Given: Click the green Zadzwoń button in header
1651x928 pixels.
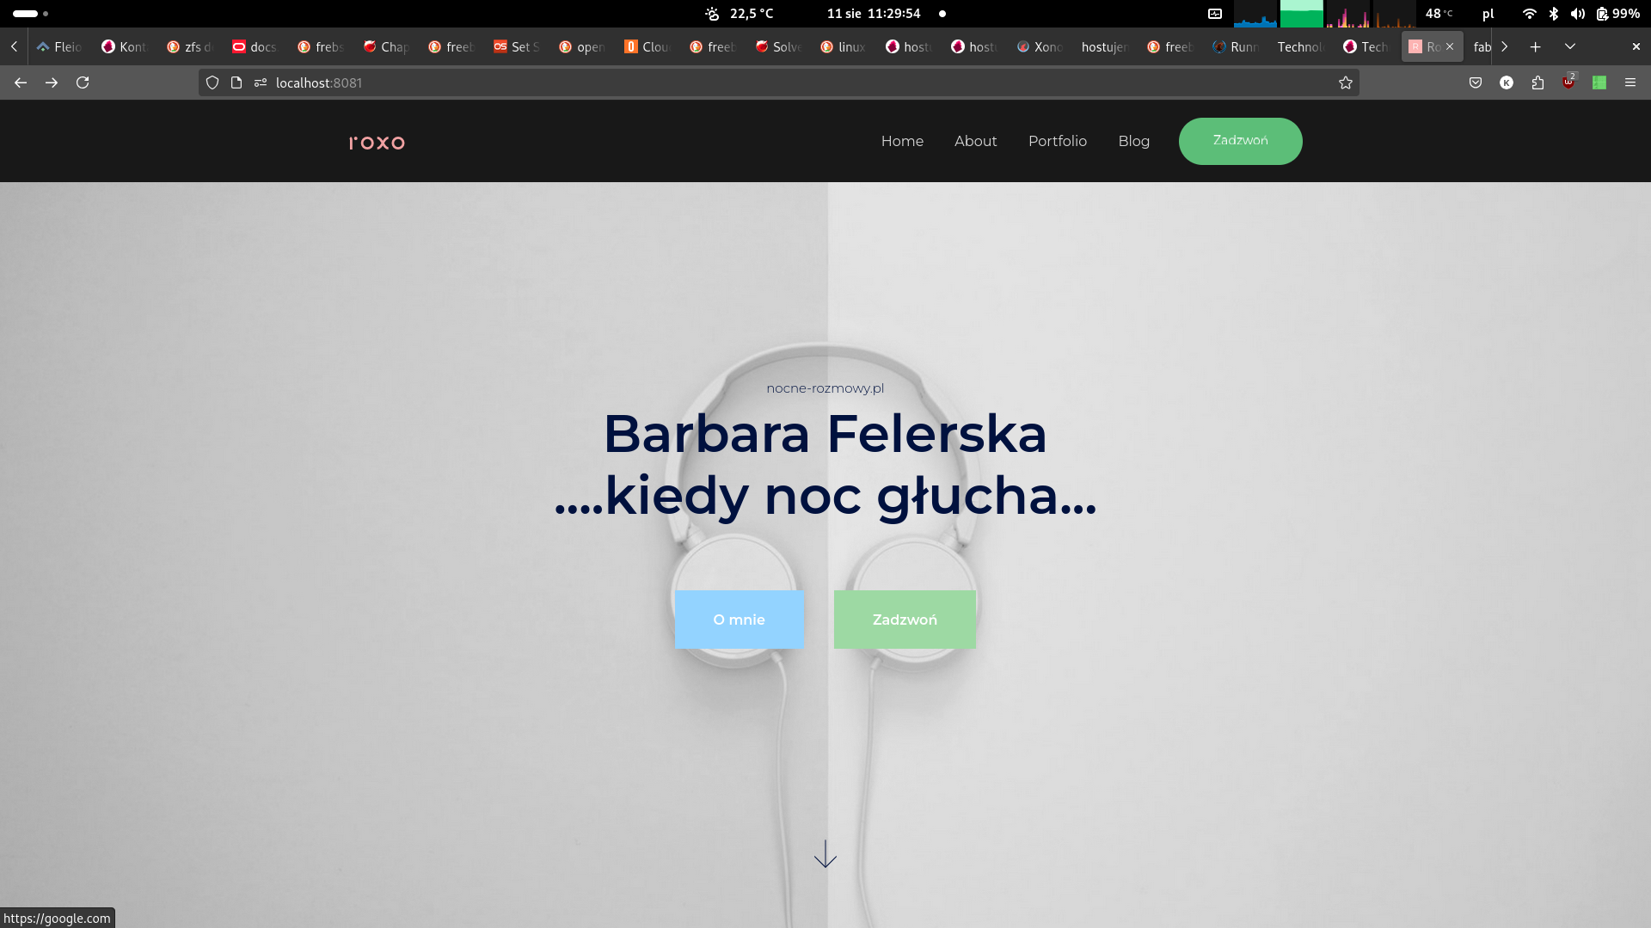Looking at the screenshot, I should (x=1240, y=141).
